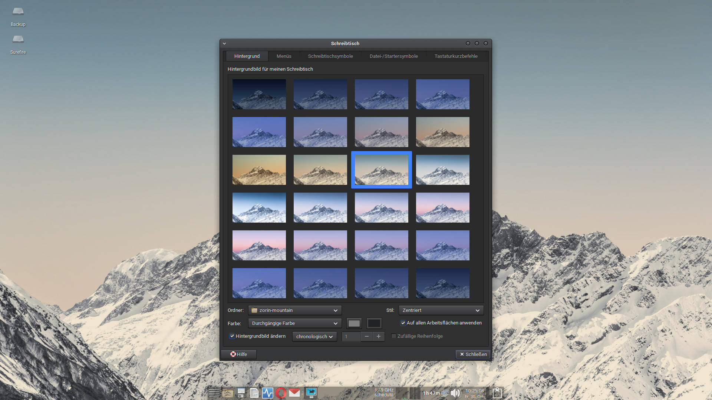
Task: Open the Farbe dropdown Durchgängige Farbe
Action: (295, 323)
